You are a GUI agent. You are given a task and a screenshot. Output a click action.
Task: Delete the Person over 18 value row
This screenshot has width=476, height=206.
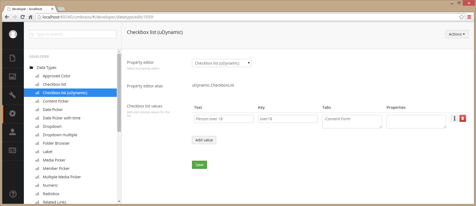[x=463, y=118]
